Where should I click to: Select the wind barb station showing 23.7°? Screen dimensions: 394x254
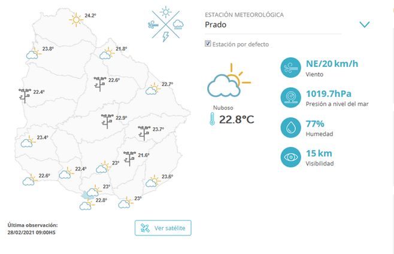[x=144, y=132]
